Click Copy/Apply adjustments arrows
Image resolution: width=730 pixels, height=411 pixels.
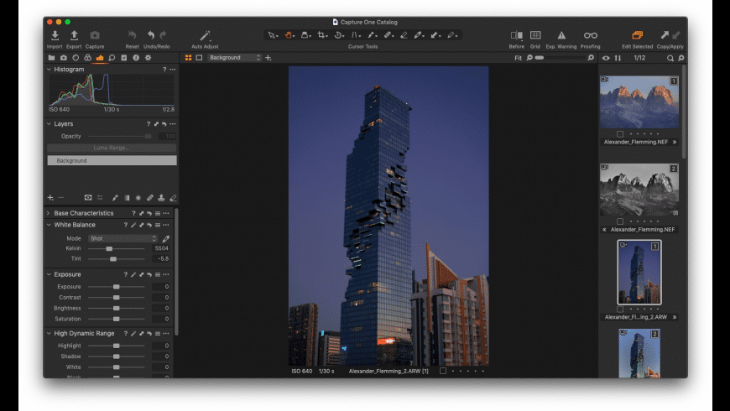click(x=670, y=35)
